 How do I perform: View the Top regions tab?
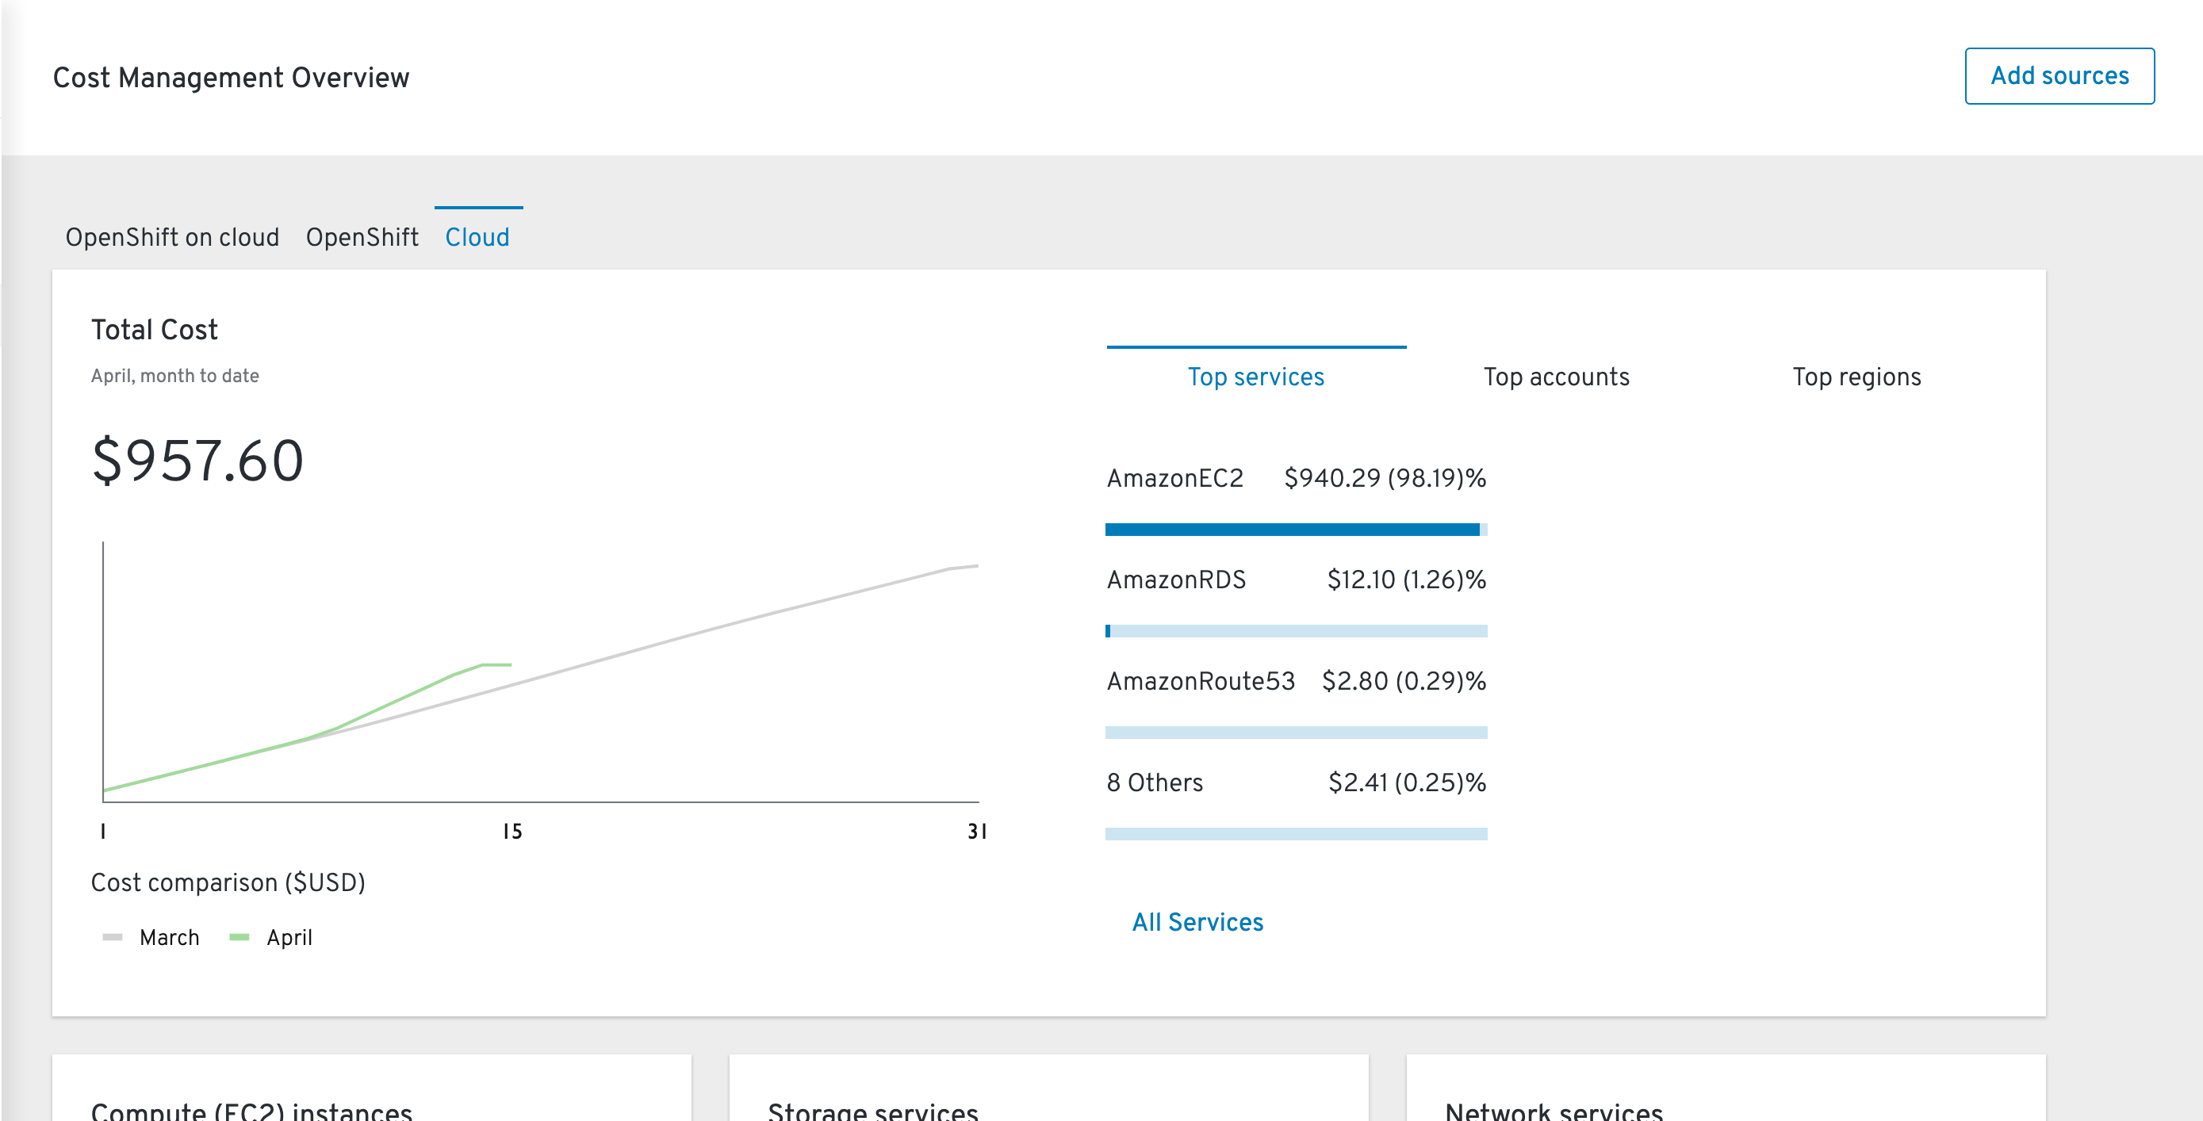1856,377
